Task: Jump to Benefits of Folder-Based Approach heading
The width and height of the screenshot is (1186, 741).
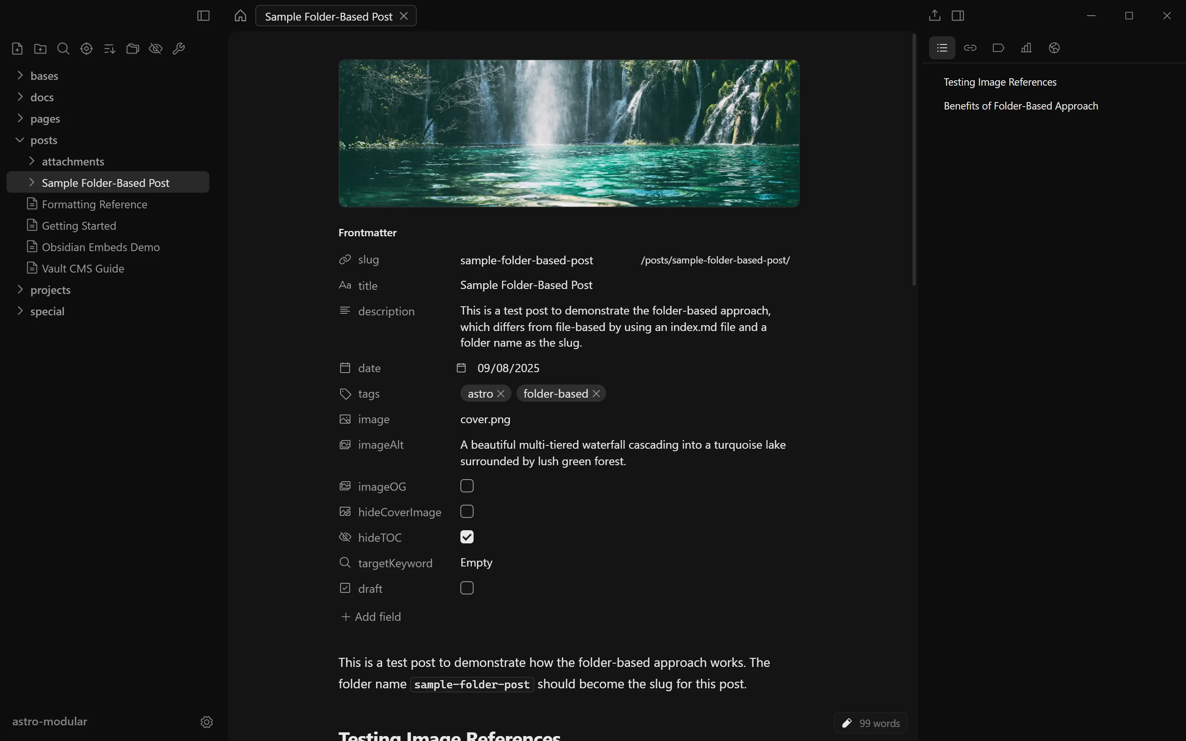Action: tap(1021, 106)
